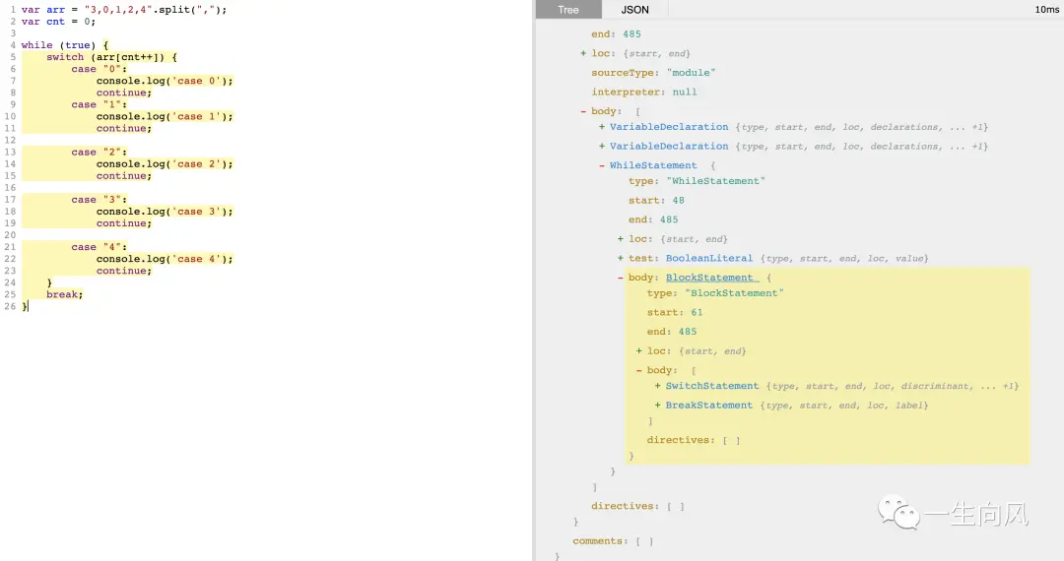Click the 10ms parse time indicator
The image size is (1064, 561).
tap(1046, 10)
